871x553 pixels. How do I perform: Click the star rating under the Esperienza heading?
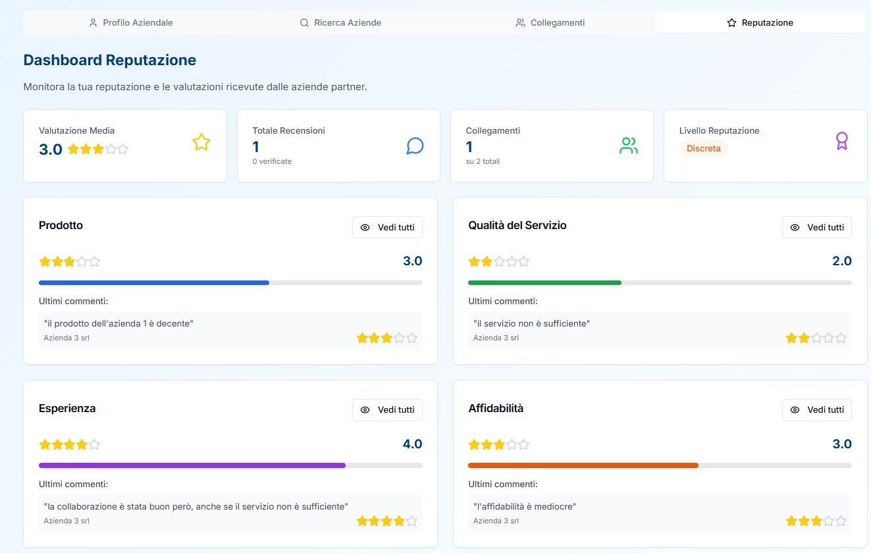[x=70, y=444]
